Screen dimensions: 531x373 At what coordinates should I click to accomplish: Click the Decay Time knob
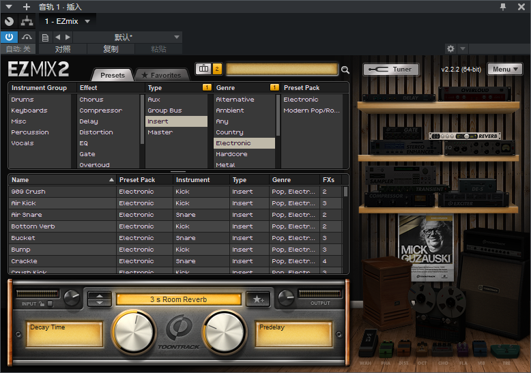pyautogui.click(x=134, y=332)
